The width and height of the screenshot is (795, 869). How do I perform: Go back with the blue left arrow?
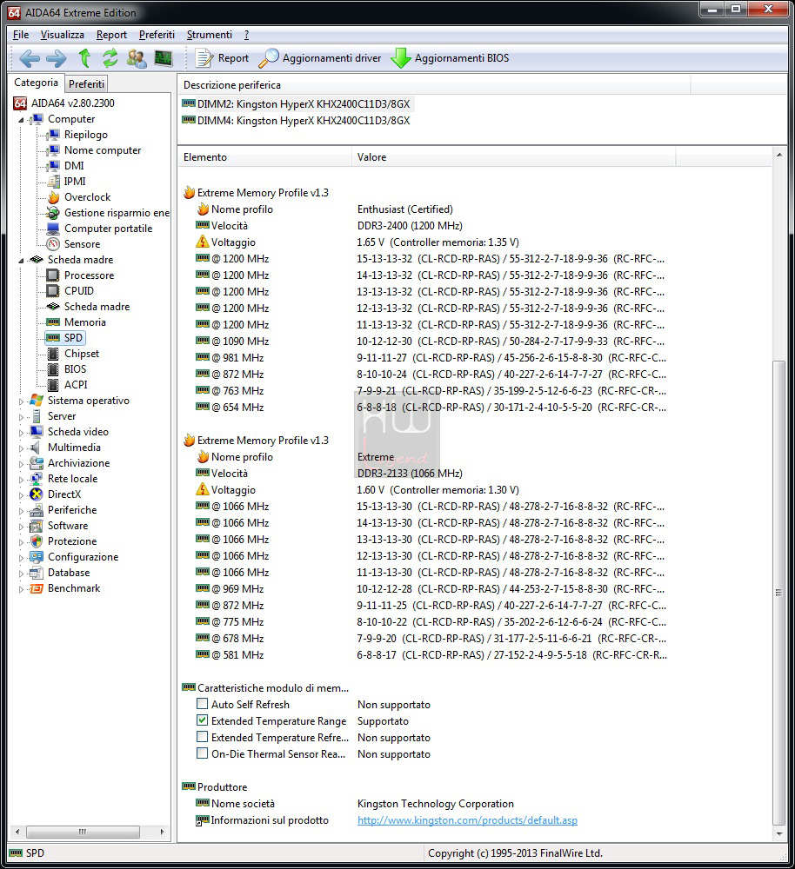coord(30,58)
